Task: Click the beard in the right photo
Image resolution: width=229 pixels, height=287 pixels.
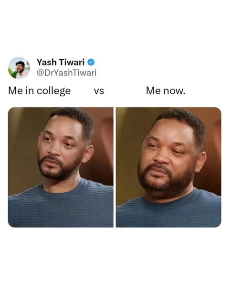Action: (x=165, y=178)
